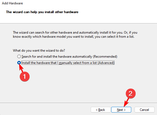Click 'Install the hardware that I manually select' label

point(68,63)
